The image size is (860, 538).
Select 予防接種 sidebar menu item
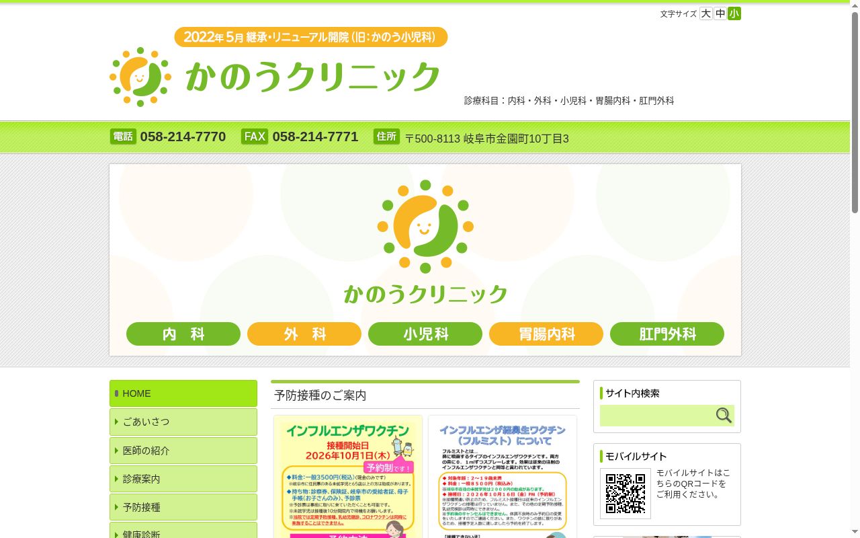[183, 507]
